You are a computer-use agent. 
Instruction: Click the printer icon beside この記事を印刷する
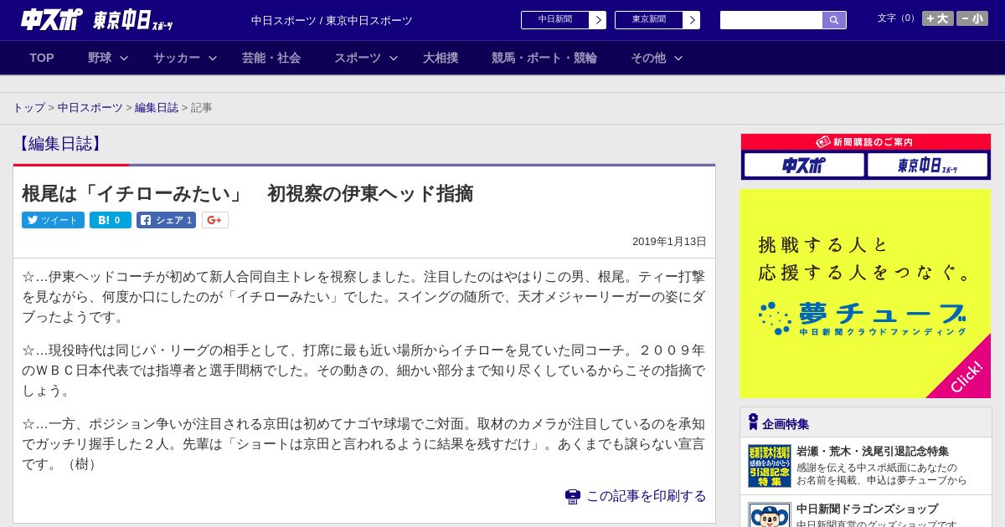(573, 497)
